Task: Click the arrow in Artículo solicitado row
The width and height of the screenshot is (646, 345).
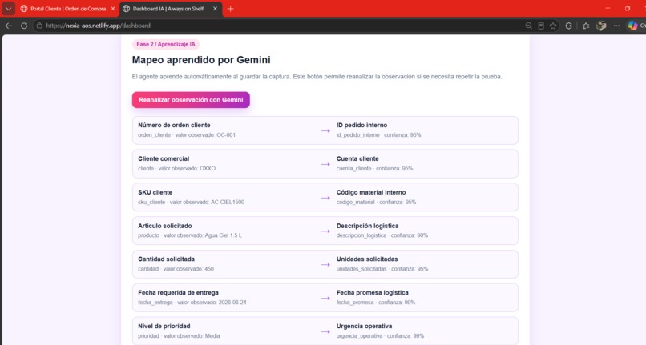Action: [x=325, y=231]
